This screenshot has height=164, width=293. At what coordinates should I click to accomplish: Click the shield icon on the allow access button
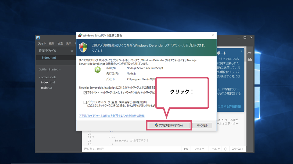pos(157,125)
